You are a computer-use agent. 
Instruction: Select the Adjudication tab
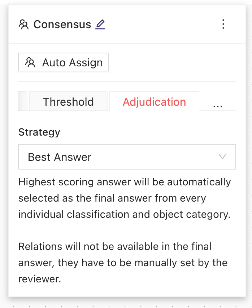(x=154, y=101)
